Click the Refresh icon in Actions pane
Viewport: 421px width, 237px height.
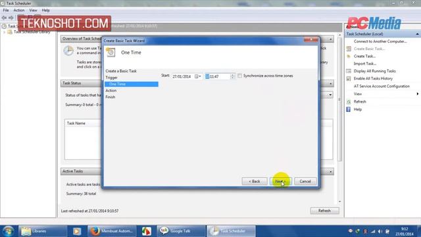click(349, 102)
